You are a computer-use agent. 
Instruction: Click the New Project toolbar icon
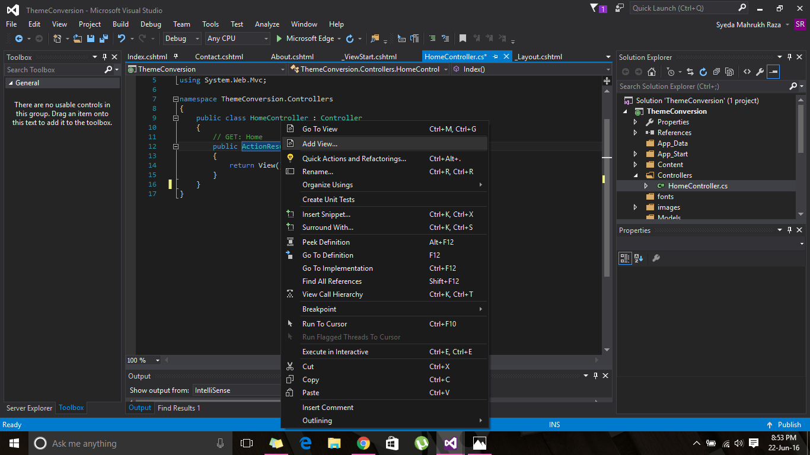point(57,39)
